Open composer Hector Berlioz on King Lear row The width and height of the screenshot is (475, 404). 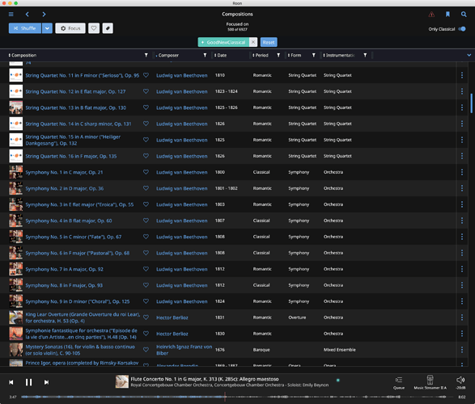172,318
